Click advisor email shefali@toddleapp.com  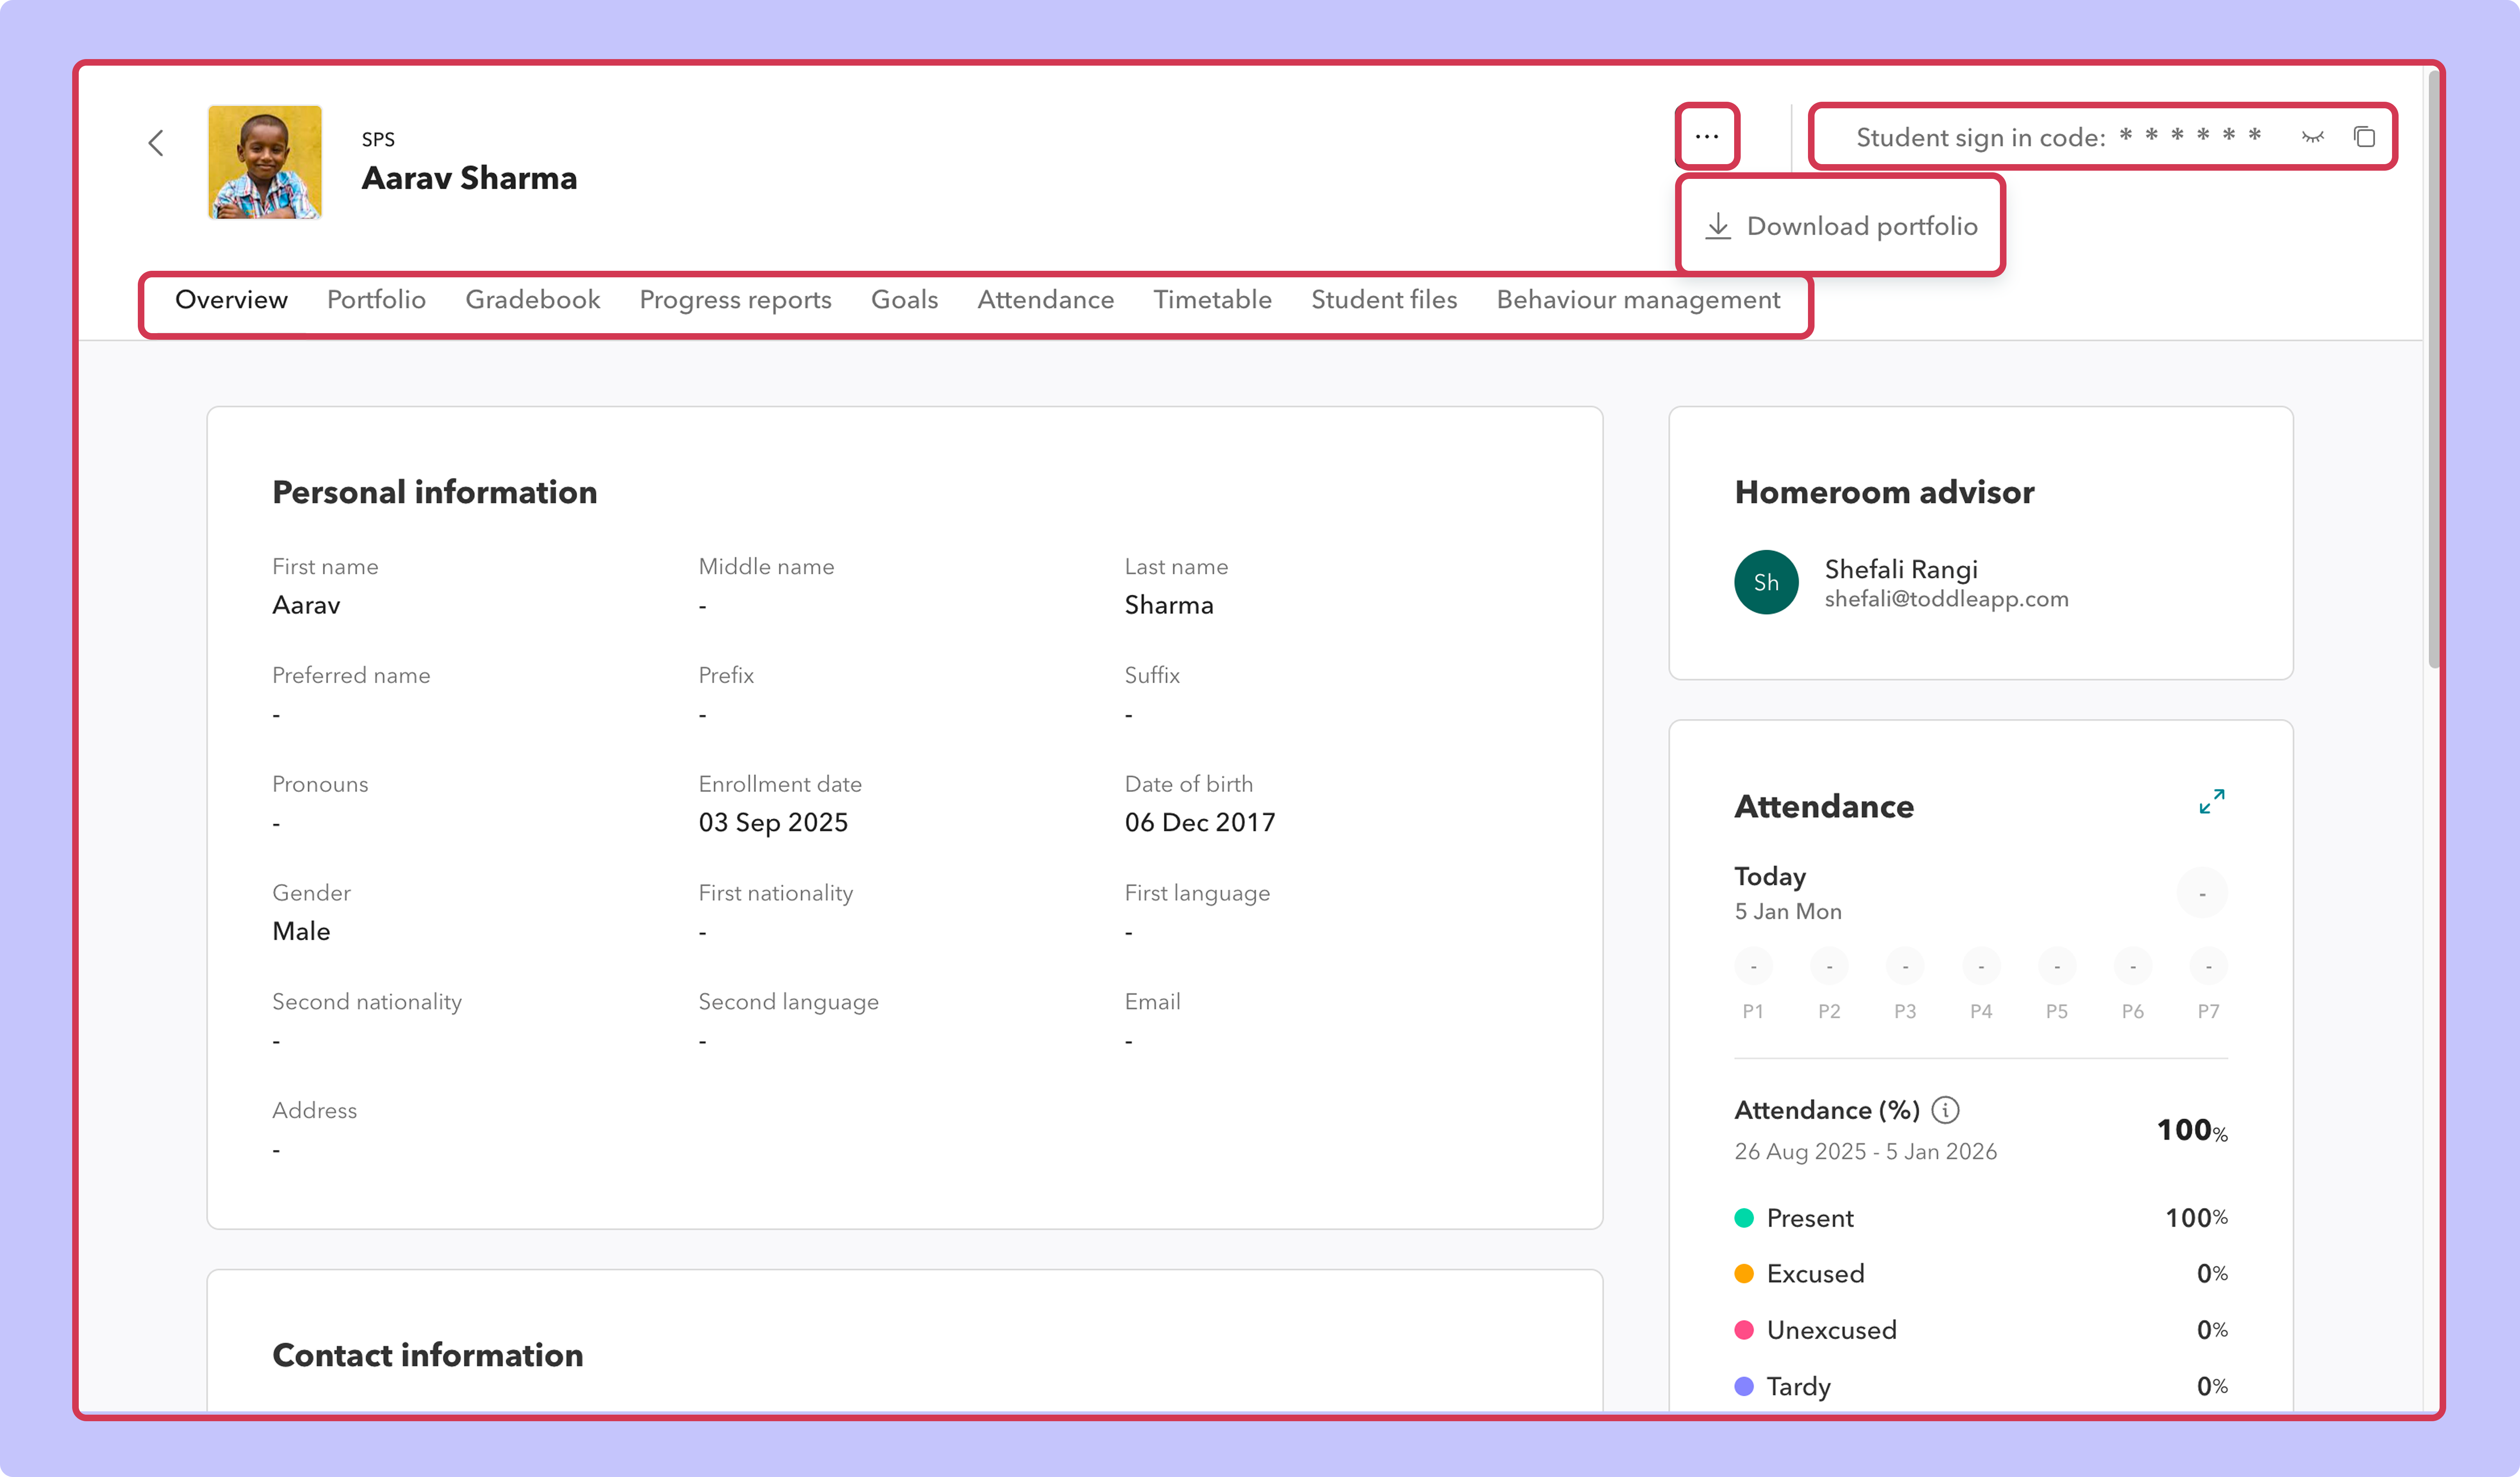coord(1946,599)
